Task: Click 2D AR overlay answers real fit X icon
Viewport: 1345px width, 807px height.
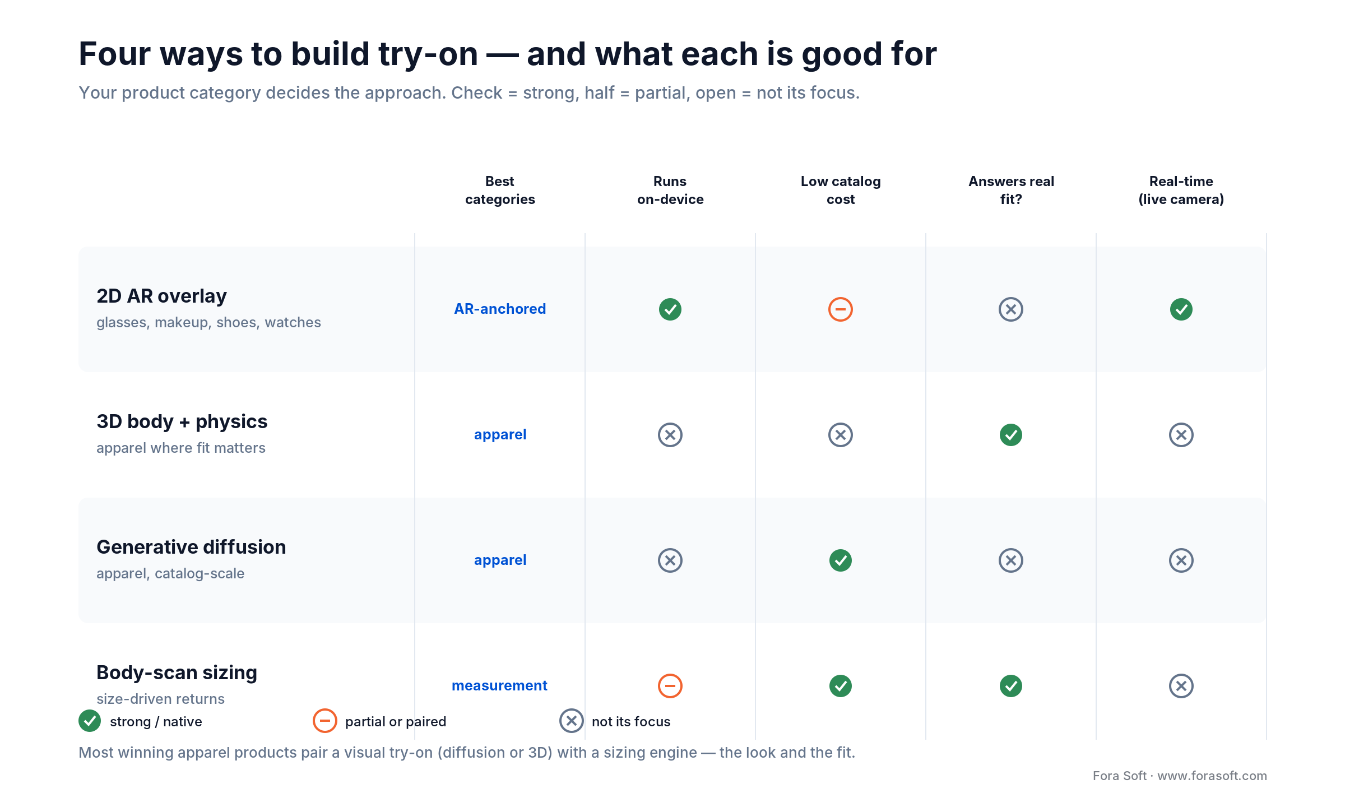Action: coord(1010,309)
